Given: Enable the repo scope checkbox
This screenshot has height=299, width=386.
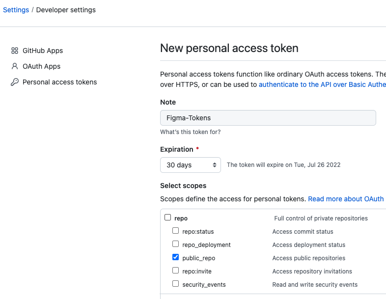Looking at the screenshot, I should [x=167, y=217].
